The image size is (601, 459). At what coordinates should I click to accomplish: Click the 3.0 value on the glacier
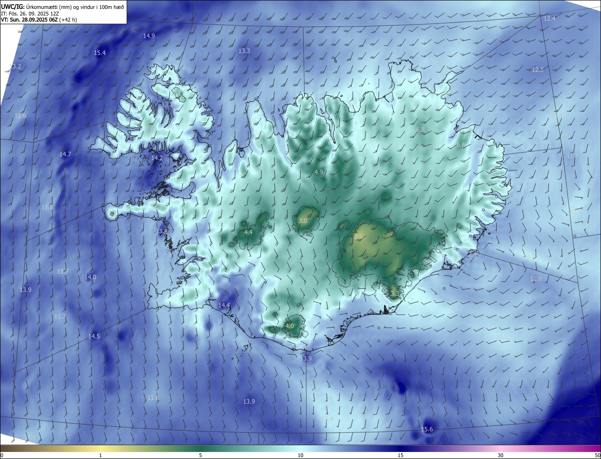(x=303, y=221)
